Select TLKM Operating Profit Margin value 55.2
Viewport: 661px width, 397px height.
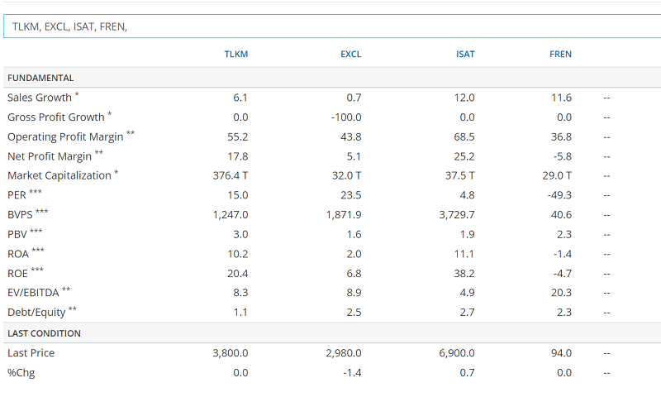pos(238,136)
